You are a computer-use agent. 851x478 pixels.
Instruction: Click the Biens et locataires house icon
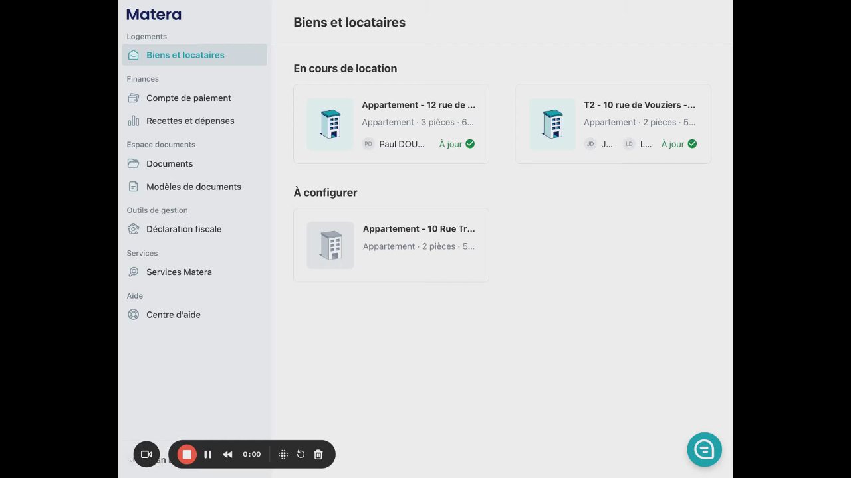[x=134, y=55]
